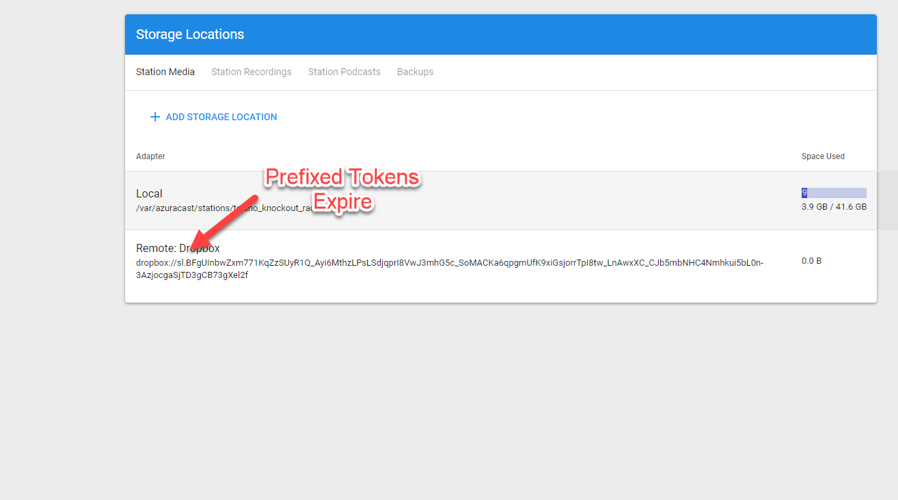
Task: Click the Remote: Dropbox adapter title text
Action: (x=178, y=248)
